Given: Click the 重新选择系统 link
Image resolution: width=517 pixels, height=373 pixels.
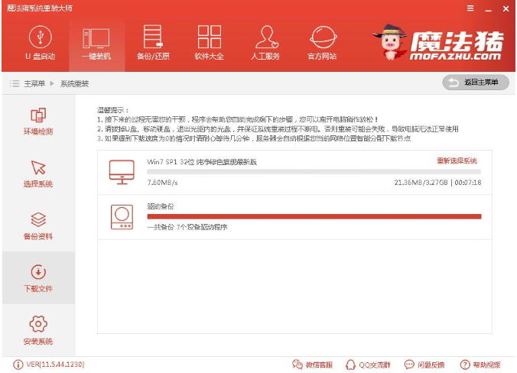Looking at the screenshot, I should (x=457, y=161).
